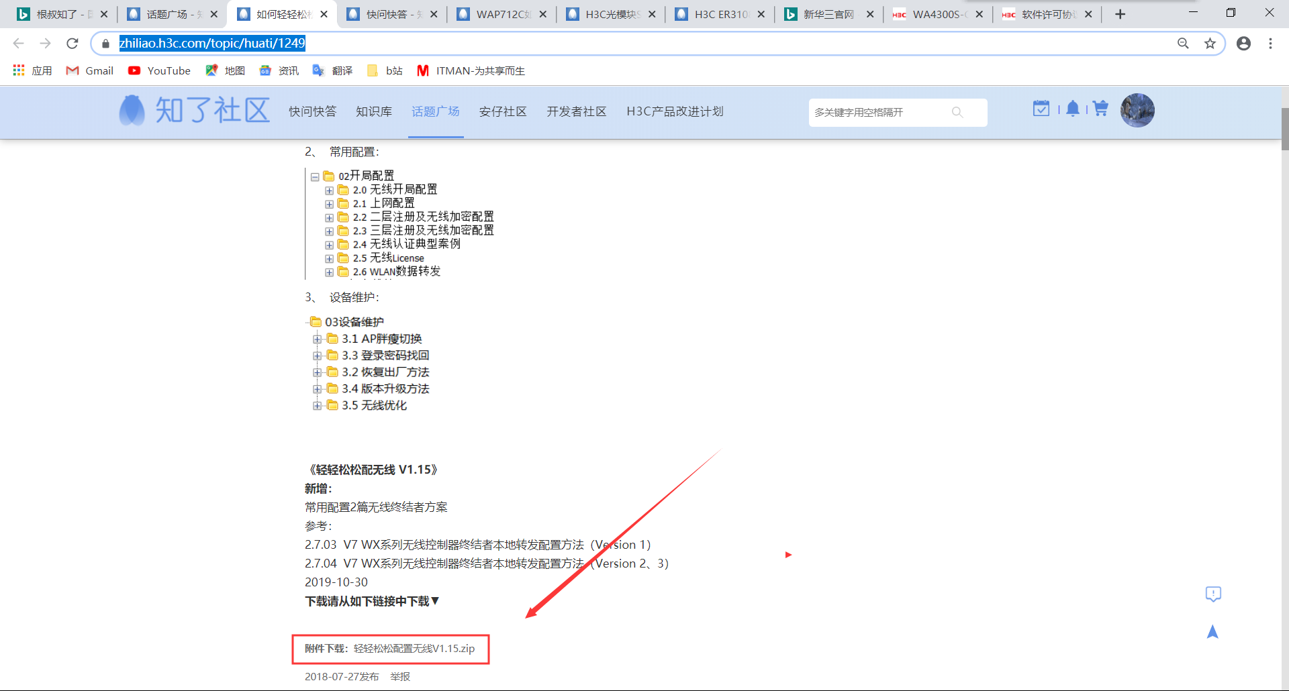Select the 2019-10-30 date text
Viewport: 1289px width, 691px height.
(336, 582)
